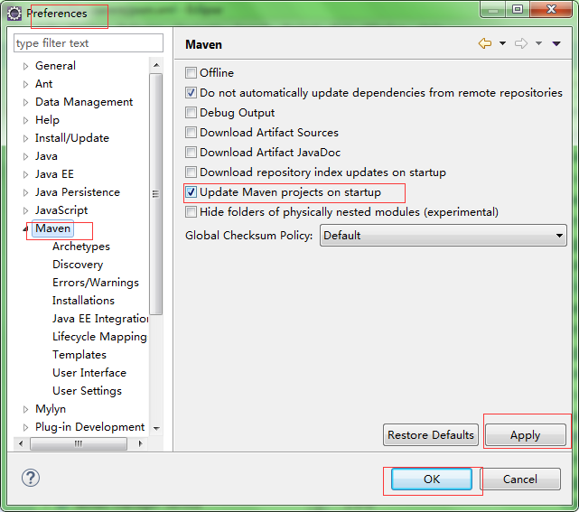Expand the Ant tree node

click(25, 84)
